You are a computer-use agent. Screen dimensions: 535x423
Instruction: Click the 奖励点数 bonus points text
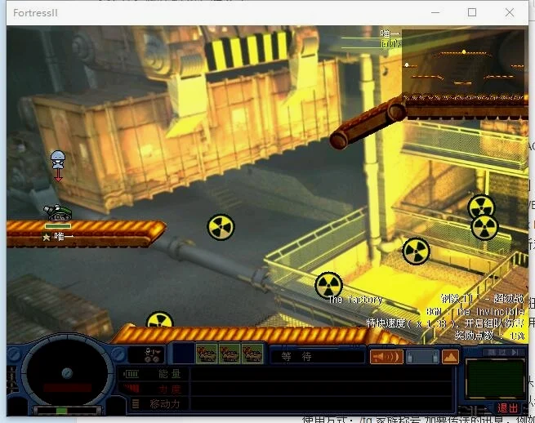click(489, 336)
